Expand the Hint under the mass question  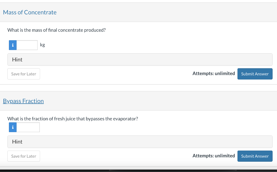(17, 59)
